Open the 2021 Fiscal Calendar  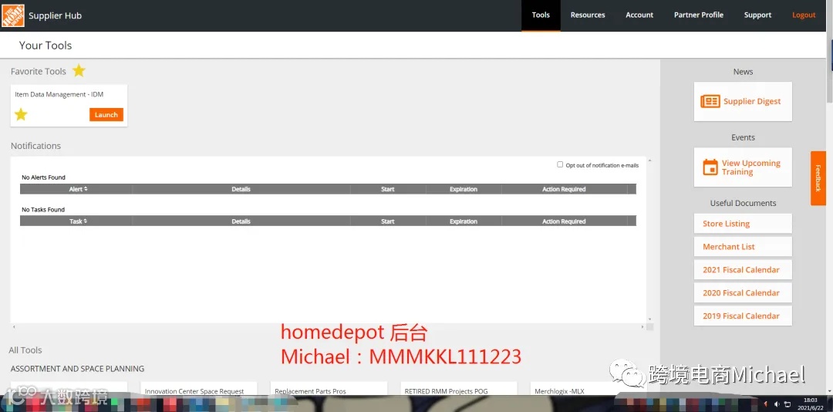(x=743, y=269)
